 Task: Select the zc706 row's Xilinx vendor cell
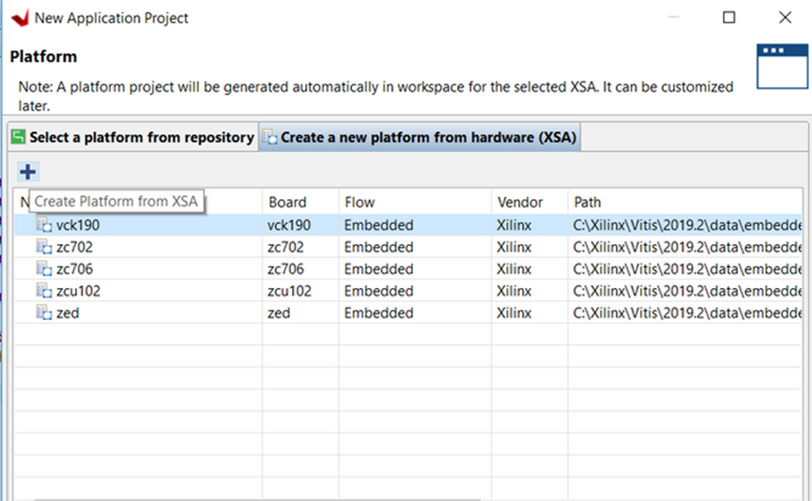[513, 269]
